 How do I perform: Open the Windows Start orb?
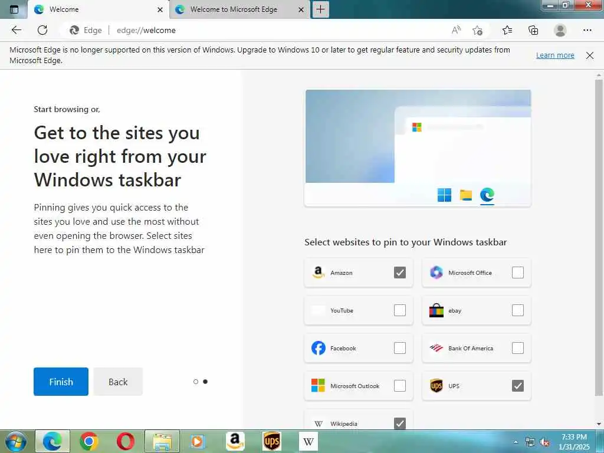pyautogui.click(x=15, y=441)
